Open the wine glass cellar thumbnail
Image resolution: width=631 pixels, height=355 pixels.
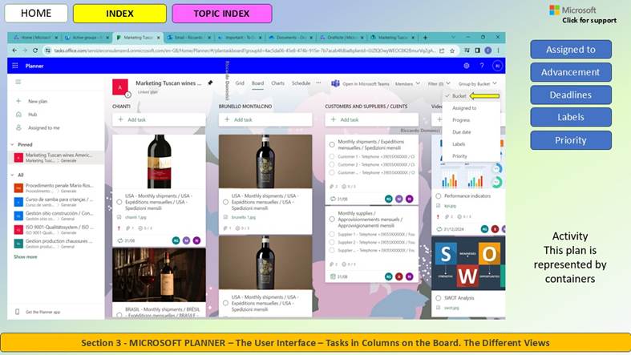(x=159, y=275)
